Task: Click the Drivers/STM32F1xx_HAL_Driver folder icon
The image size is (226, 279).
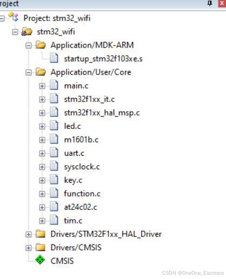Action: [41, 234]
